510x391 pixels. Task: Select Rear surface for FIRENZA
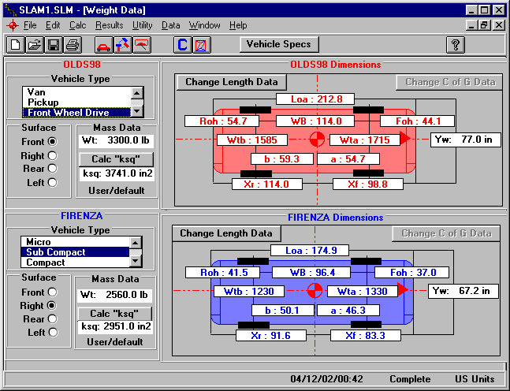(x=52, y=318)
